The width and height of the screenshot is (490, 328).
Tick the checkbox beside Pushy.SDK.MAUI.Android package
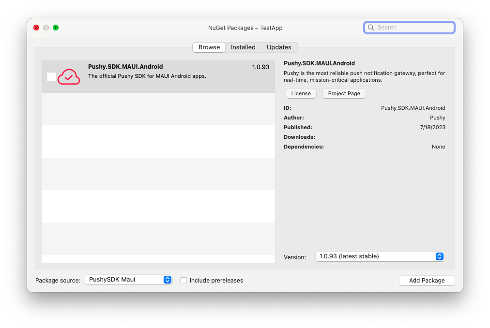click(x=51, y=76)
